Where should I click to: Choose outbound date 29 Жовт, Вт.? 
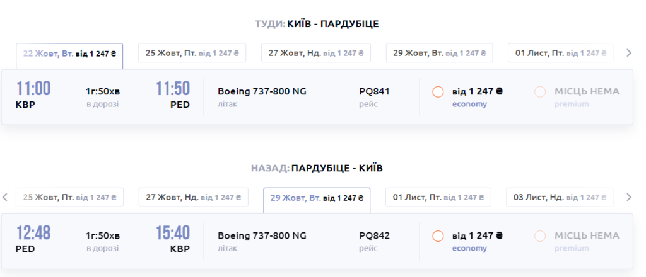coord(439,53)
